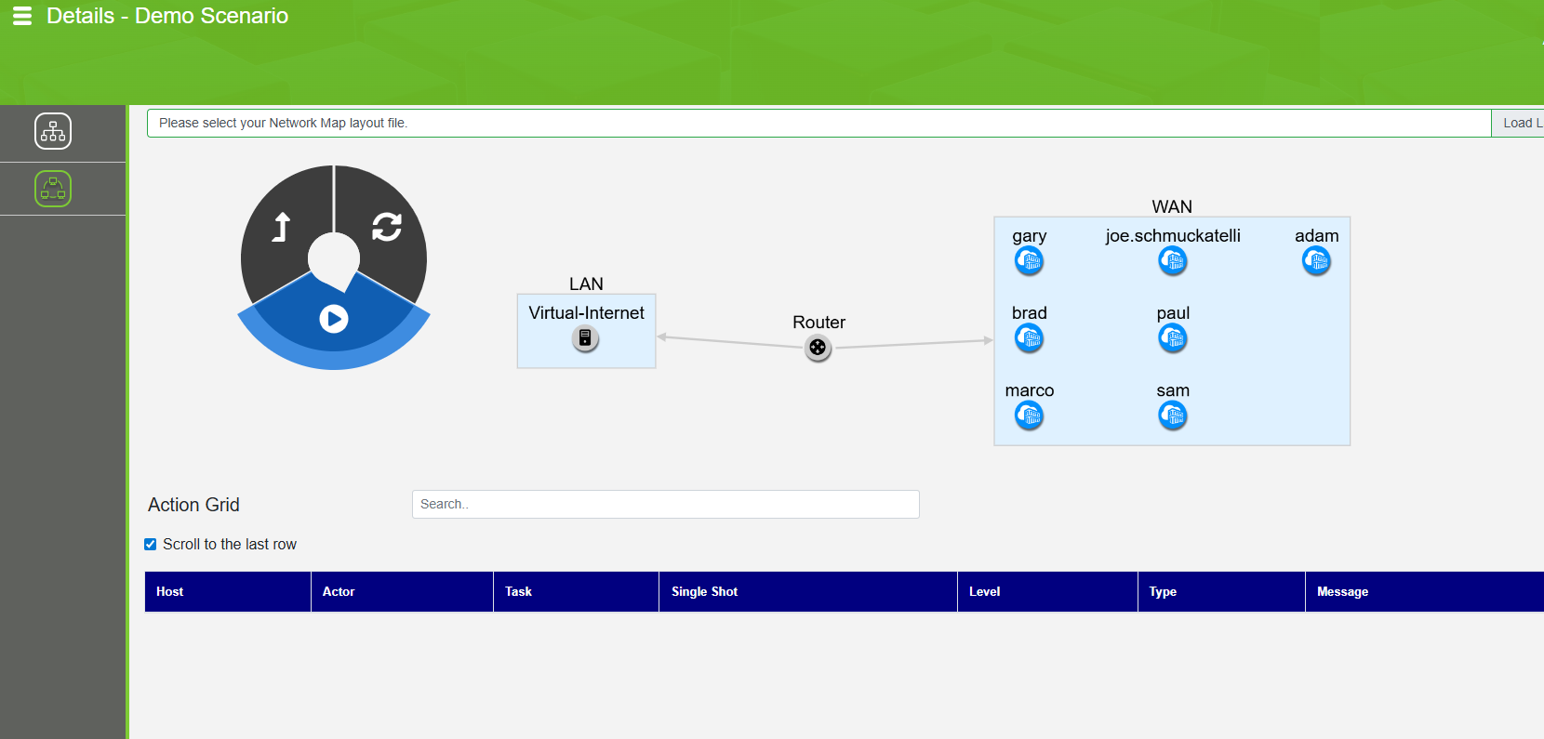Click the up arrow in circular menu

[281, 227]
